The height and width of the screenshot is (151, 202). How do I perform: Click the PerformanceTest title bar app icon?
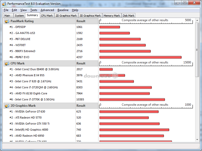[x=4, y=4]
